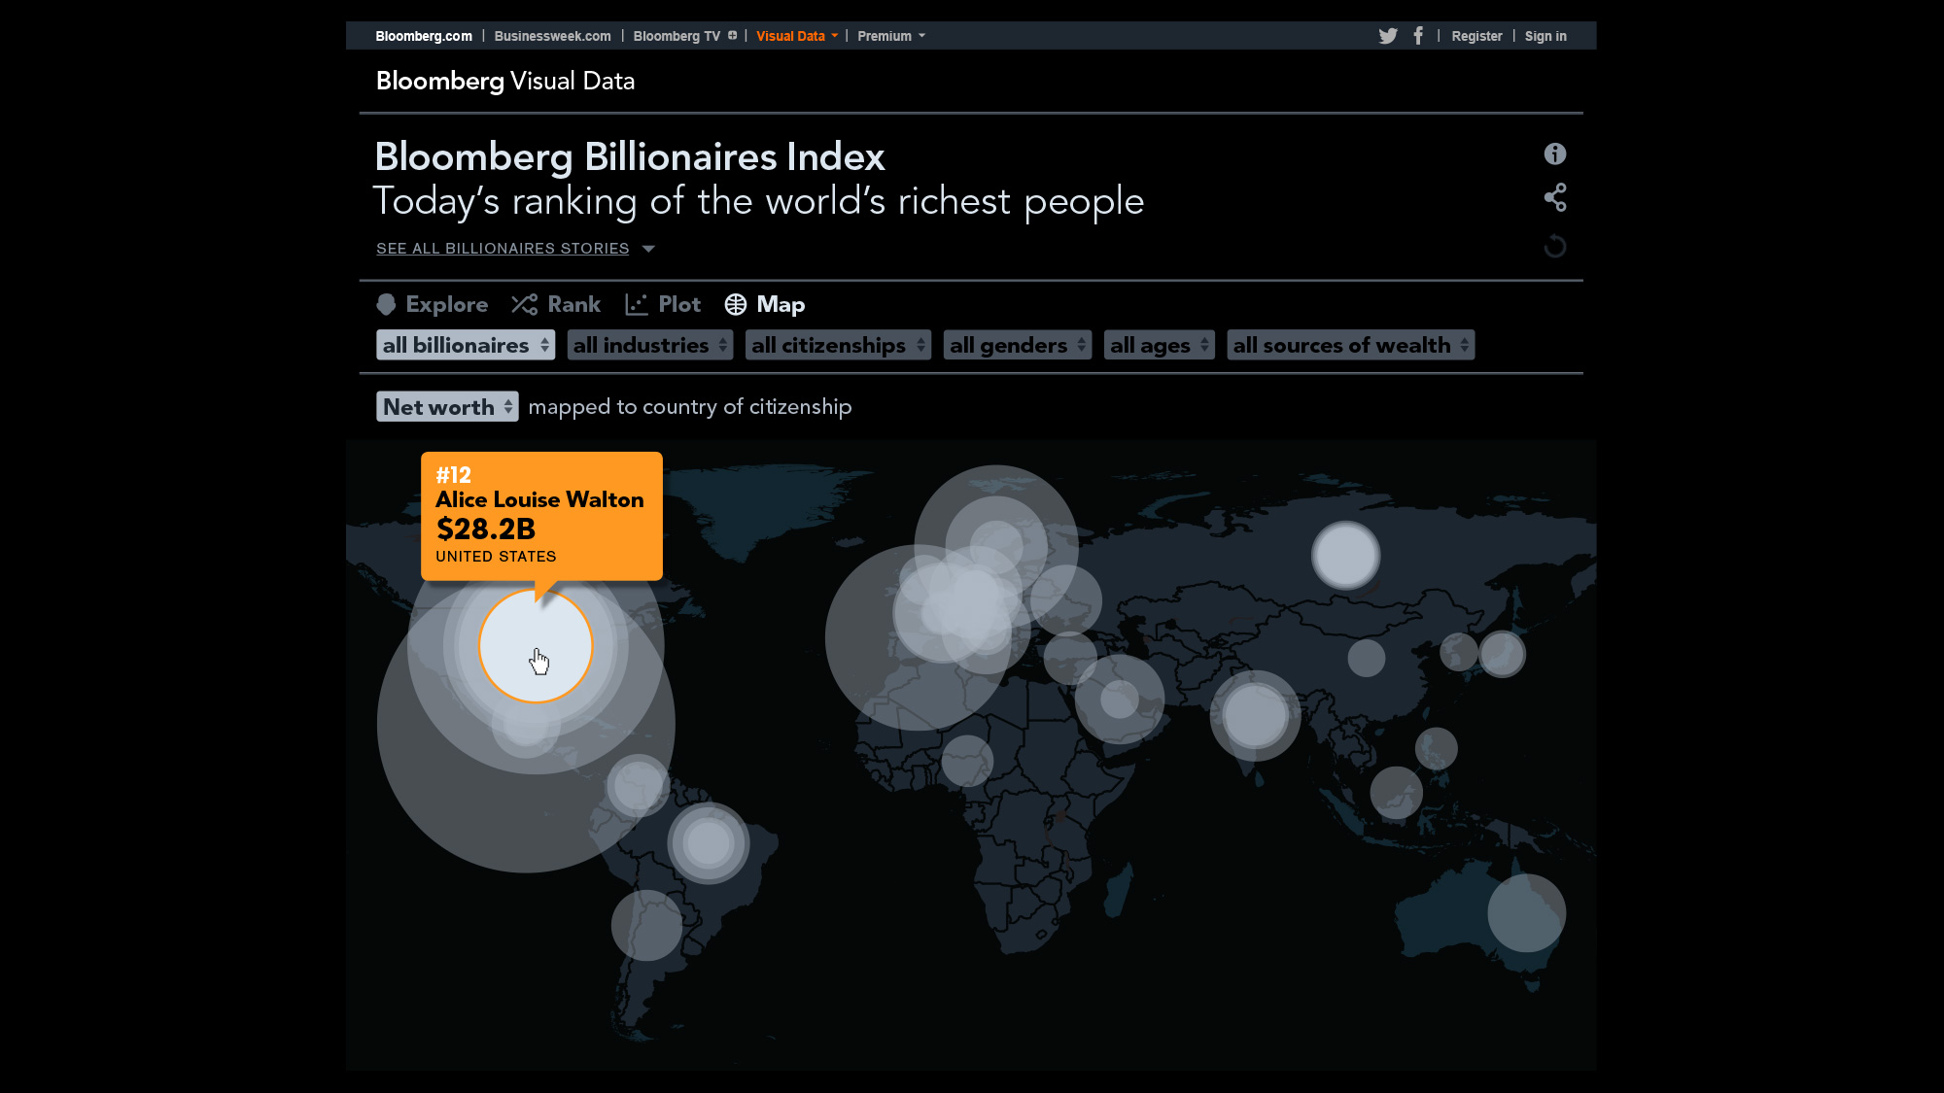1944x1093 pixels.
Task: Open the all billionaires dropdown
Action: point(466,346)
